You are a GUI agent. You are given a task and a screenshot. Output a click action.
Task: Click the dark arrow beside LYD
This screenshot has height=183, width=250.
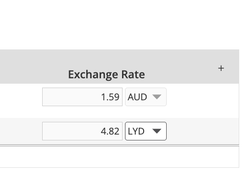pos(157,131)
